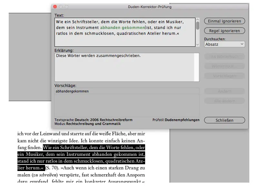Click the Duden-Korrektor-Prüfung title bar

150,7
